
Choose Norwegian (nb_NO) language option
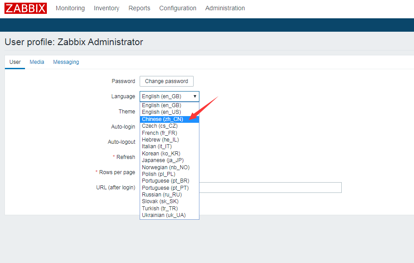pyautogui.click(x=170, y=167)
